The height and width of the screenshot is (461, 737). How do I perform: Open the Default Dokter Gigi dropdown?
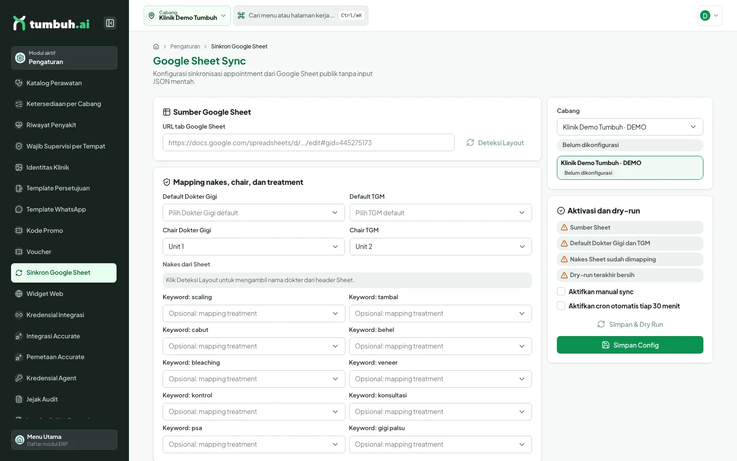(x=253, y=213)
